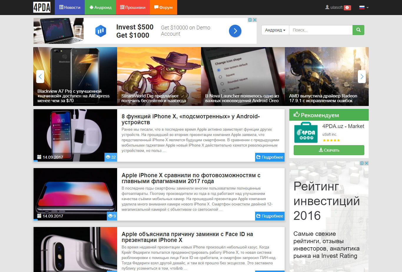Switch to the Форум tab
This screenshot has width=402, height=272.
pyautogui.click(x=163, y=7)
